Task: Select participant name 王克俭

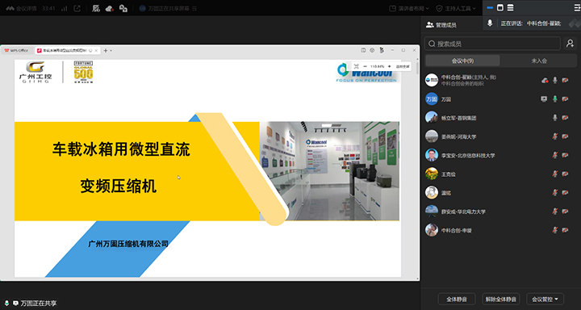Action: [x=449, y=174]
